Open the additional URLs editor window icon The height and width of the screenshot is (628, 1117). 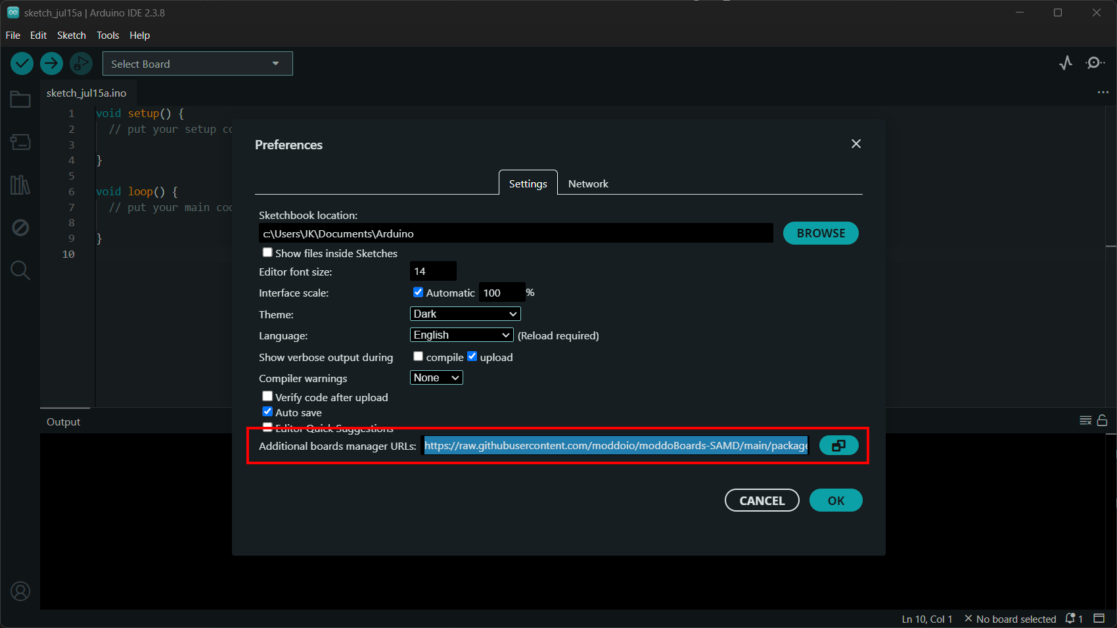pyautogui.click(x=838, y=446)
